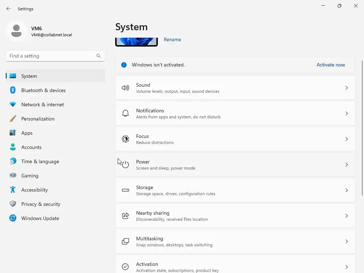Expand the Focus row chevron
The height and width of the screenshot is (273, 364).
coord(347,139)
